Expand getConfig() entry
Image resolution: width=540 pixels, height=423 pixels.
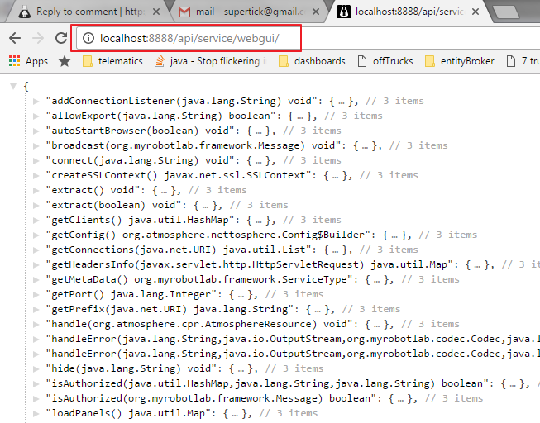pos(36,235)
